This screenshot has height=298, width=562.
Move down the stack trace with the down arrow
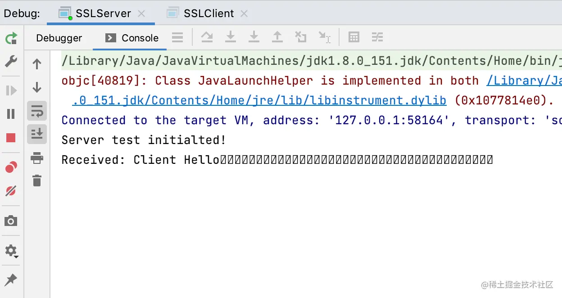pos(37,87)
